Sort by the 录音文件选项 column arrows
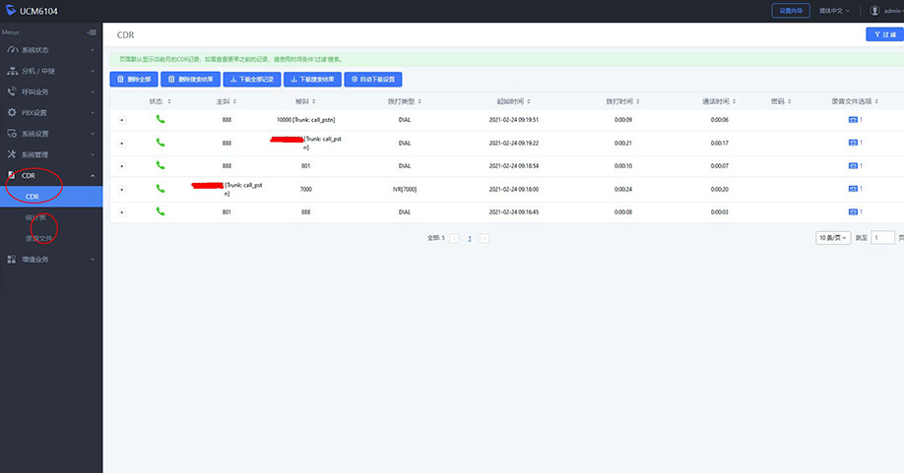This screenshot has height=473, width=904. tap(876, 101)
